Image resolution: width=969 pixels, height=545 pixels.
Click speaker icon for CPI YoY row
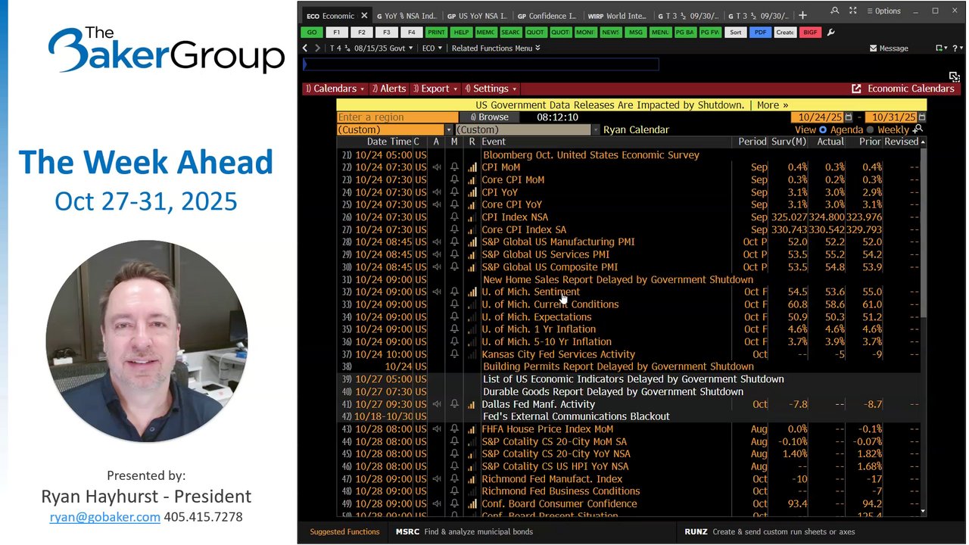(x=437, y=192)
